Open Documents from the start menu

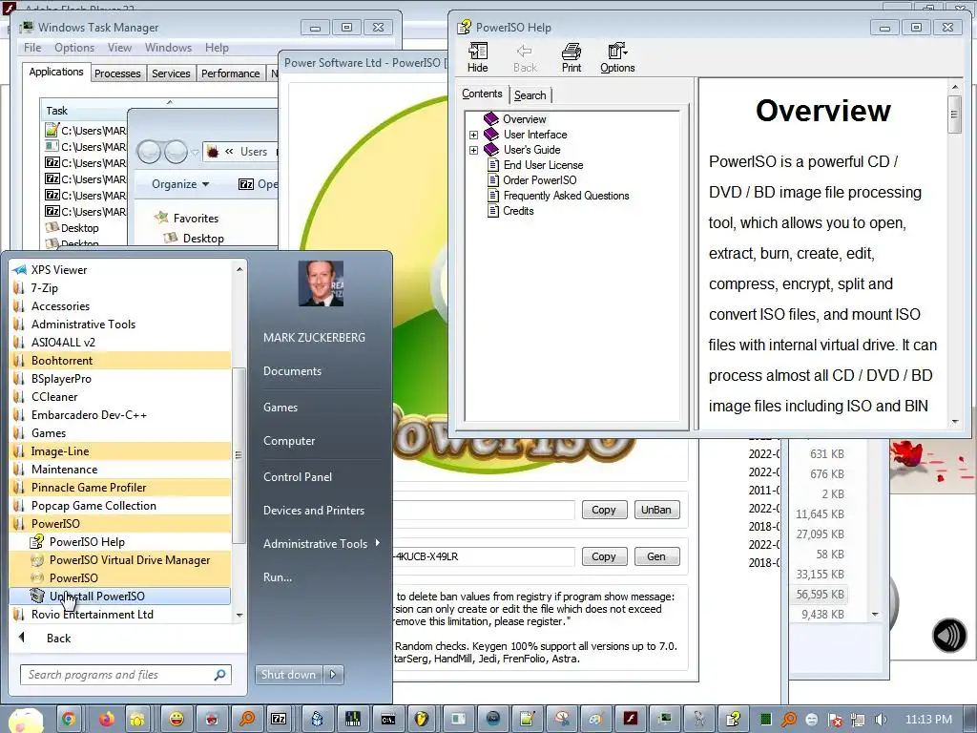coord(292,371)
